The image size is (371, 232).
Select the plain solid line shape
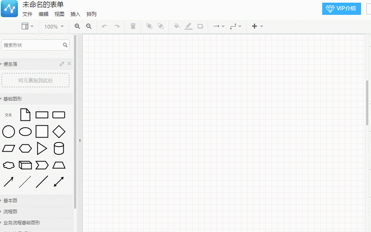coord(42,182)
